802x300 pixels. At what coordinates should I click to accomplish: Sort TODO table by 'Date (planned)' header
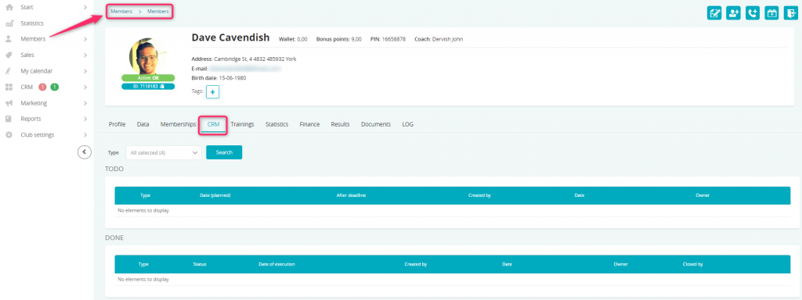(x=215, y=196)
